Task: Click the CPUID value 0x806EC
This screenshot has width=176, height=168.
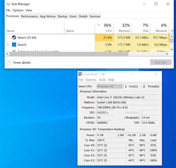Action: (x=105, y=122)
